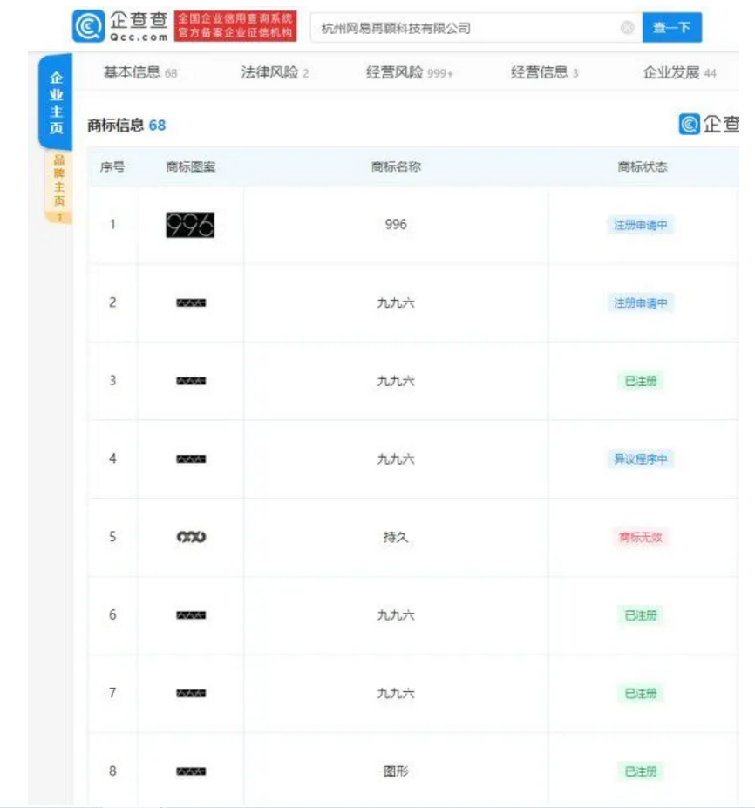The width and height of the screenshot is (755, 808).
Task: Click 已注册 status tag in row 6
Action: (x=641, y=615)
